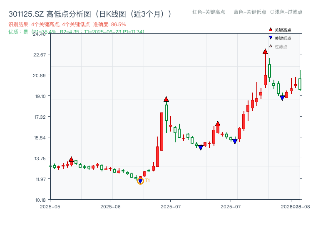Viewport: 333px width, 249px height.
Task: Click the orange T1 circle marker on the chart
Action: tap(141, 181)
